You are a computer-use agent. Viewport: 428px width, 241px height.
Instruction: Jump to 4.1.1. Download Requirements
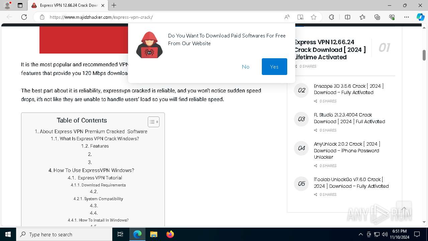click(x=98, y=185)
